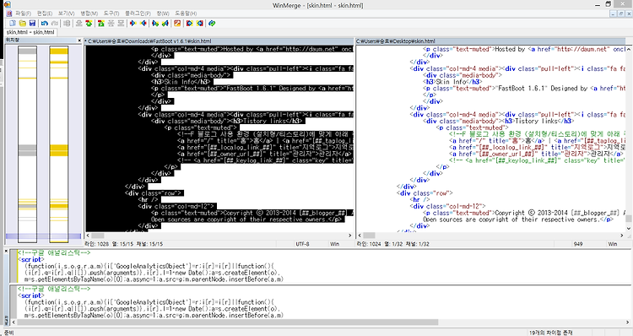Click the Copy Right toolbar icon
The width and height of the screenshot is (633, 336).
pyautogui.click(x=133, y=24)
